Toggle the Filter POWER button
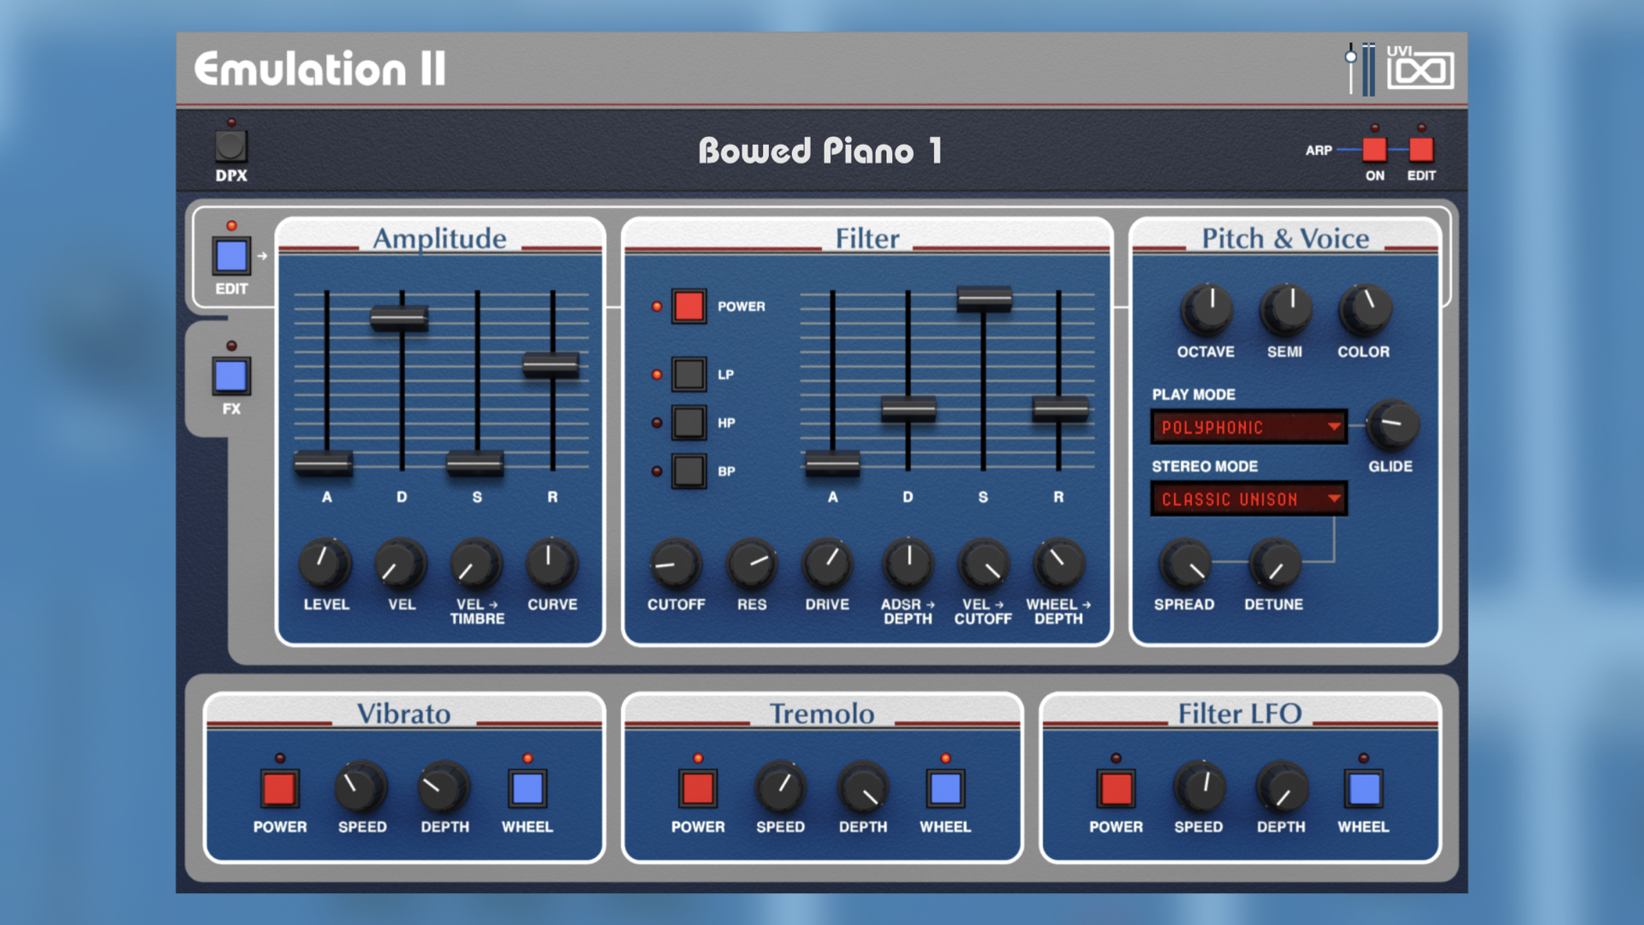1644x925 pixels. [x=688, y=306]
